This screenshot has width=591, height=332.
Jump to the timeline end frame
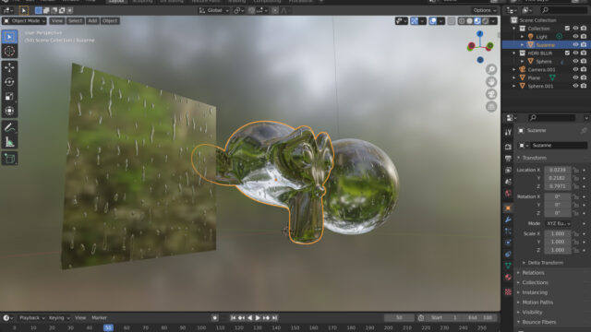(x=275, y=317)
